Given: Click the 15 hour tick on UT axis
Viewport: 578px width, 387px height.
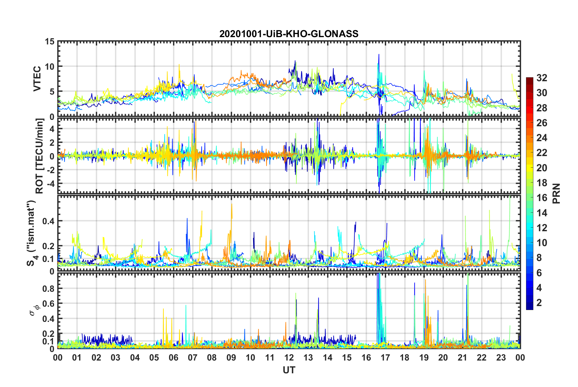Looking at the screenshot, I should [347, 357].
